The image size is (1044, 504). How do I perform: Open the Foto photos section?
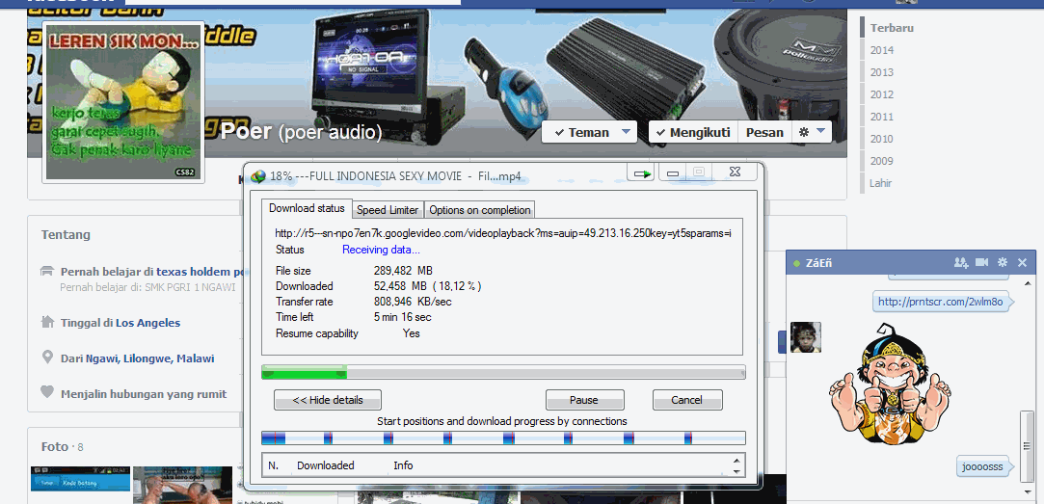55,446
